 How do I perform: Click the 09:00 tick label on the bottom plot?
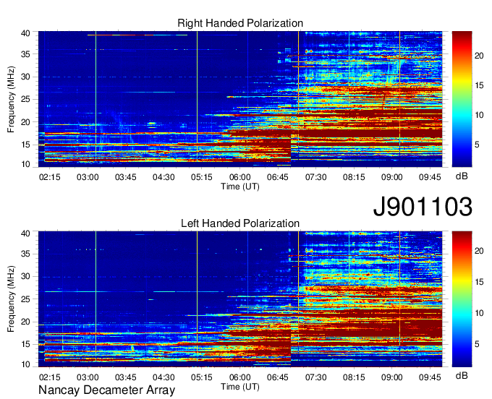click(x=392, y=377)
